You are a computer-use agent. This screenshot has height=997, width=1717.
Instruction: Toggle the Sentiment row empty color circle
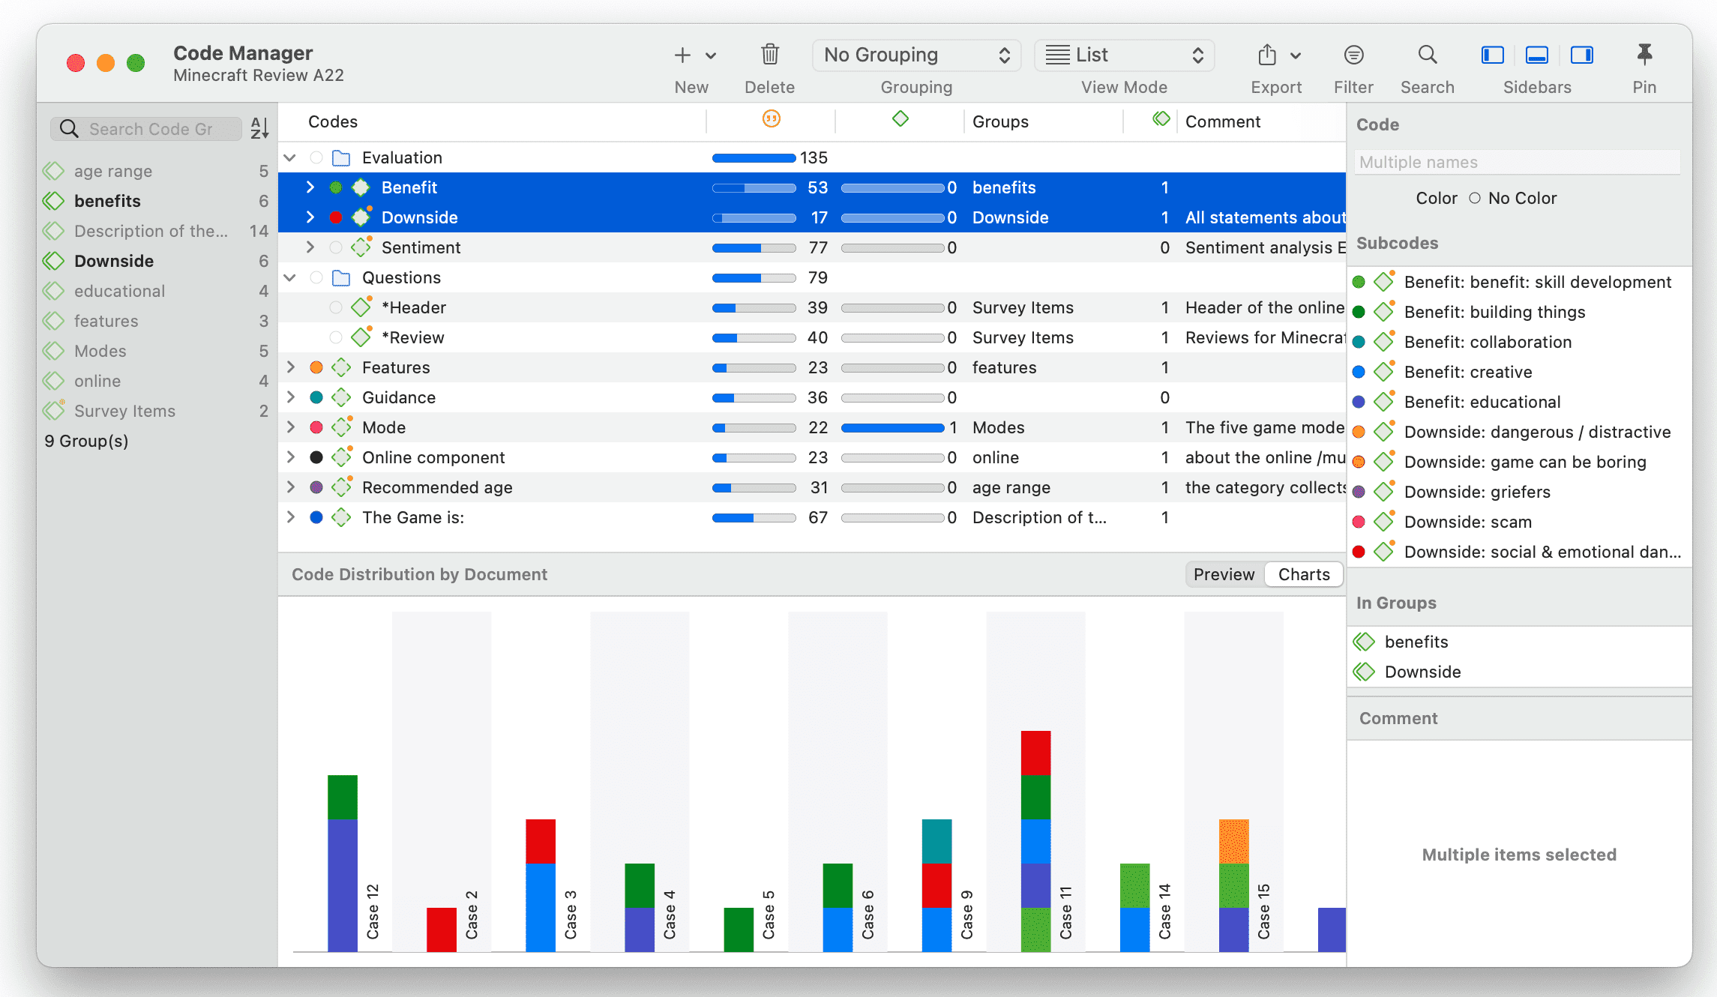click(x=336, y=247)
